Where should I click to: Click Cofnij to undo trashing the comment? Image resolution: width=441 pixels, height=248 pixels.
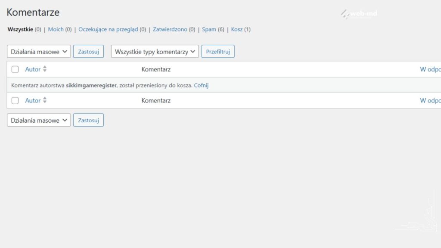(201, 85)
